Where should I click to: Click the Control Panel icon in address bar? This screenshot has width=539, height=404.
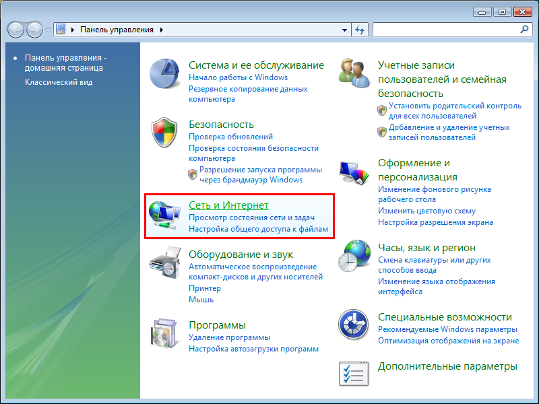61,30
